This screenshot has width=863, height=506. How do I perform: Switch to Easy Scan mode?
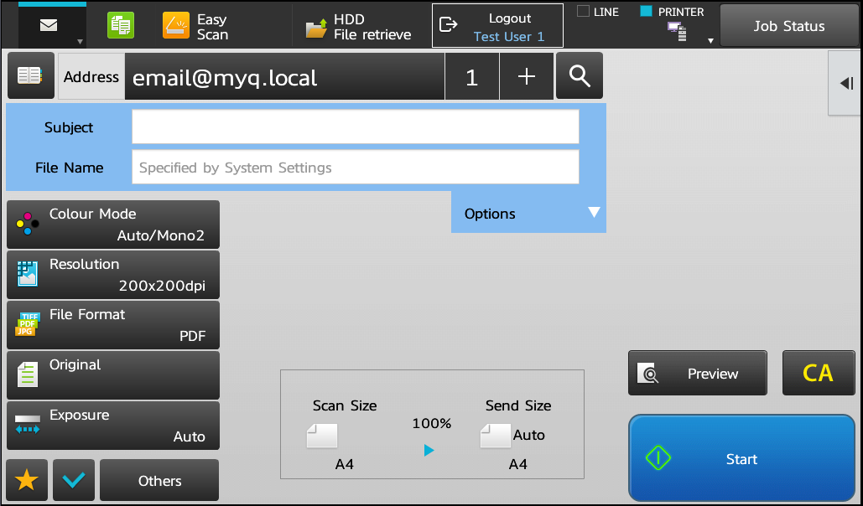(196, 27)
